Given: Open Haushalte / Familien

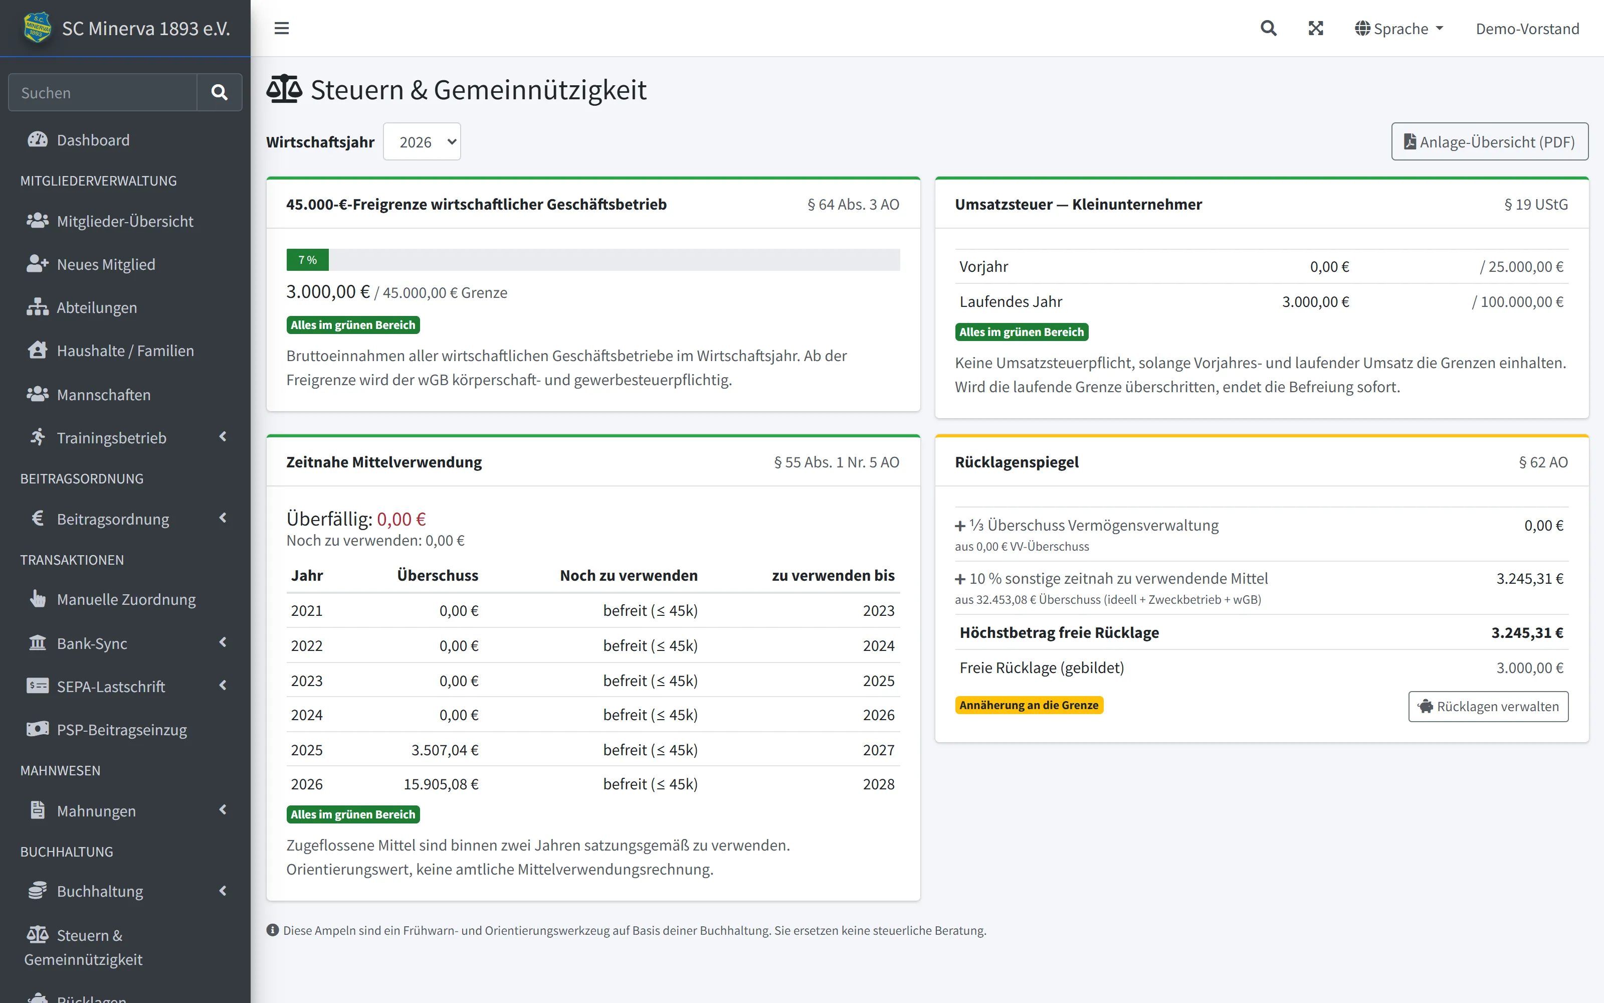Looking at the screenshot, I should tap(125, 350).
